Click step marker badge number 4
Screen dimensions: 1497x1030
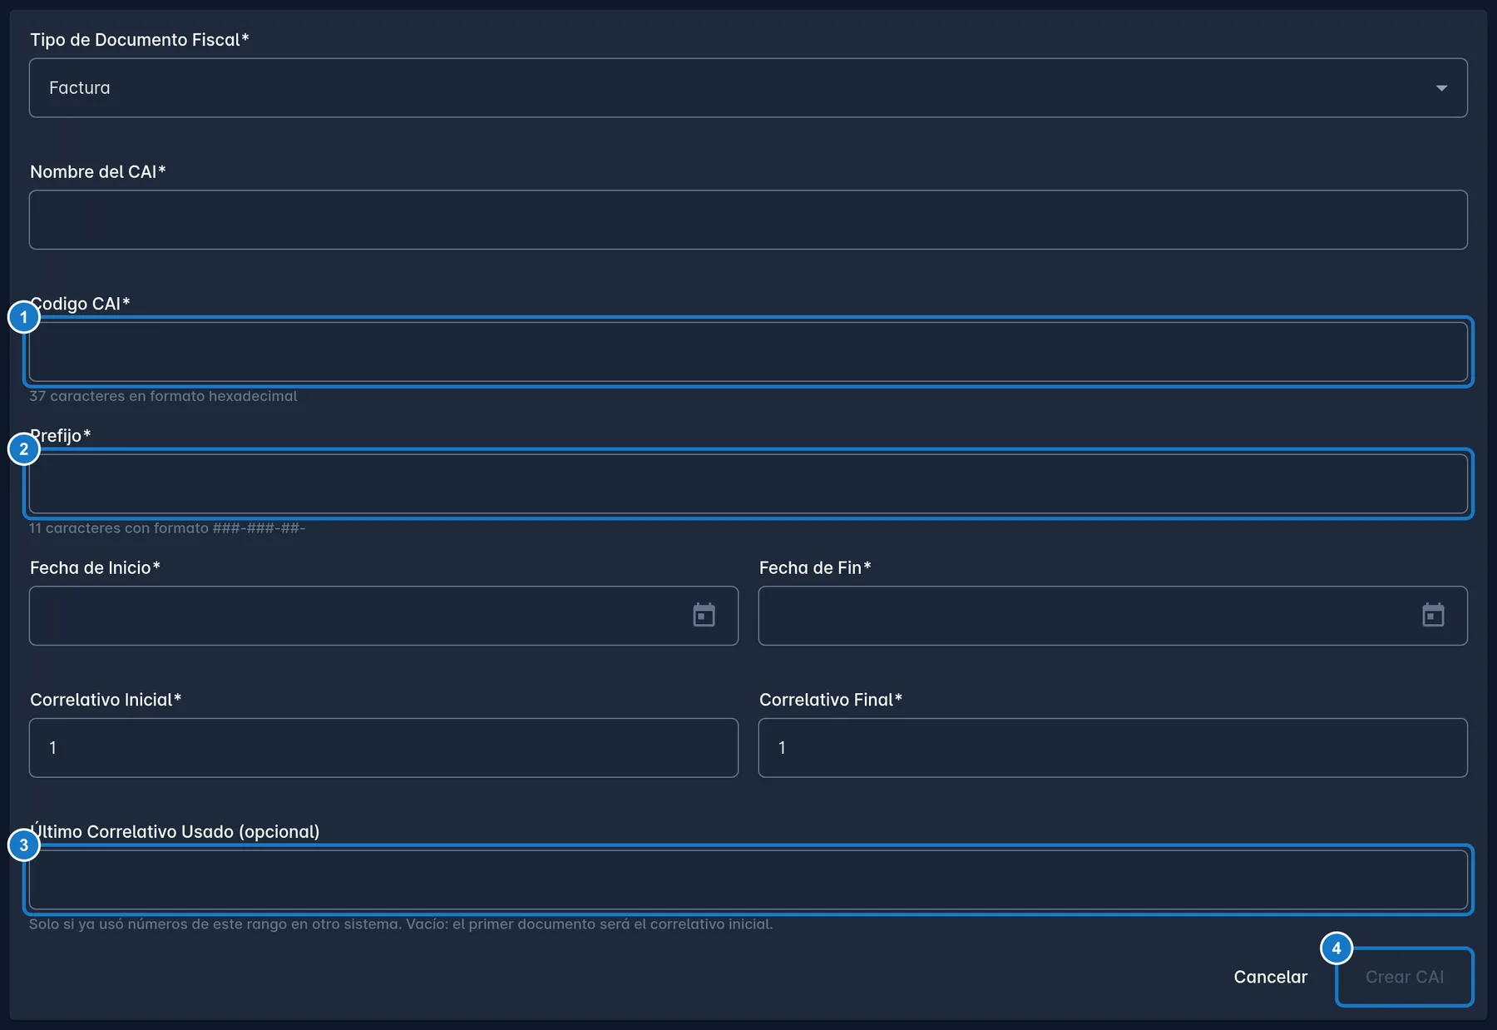click(1336, 948)
